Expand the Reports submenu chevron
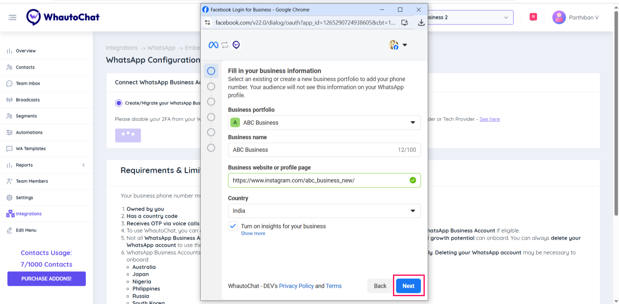This screenshot has width=619, height=304. pyautogui.click(x=84, y=165)
